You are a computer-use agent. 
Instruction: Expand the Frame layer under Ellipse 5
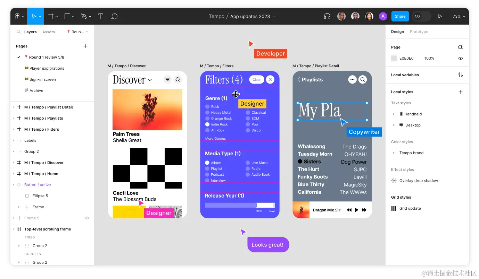(19, 207)
